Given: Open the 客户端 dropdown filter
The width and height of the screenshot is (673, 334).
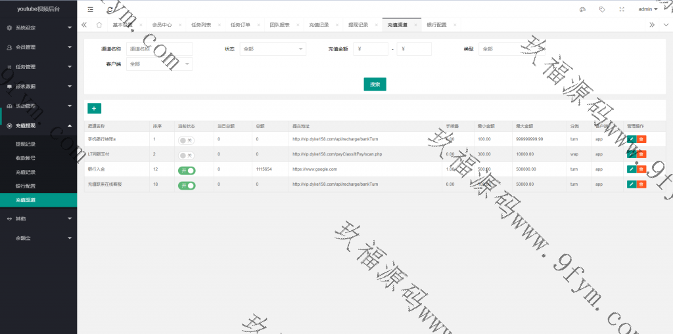Looking at the screenshot, I should pos(159,64).
